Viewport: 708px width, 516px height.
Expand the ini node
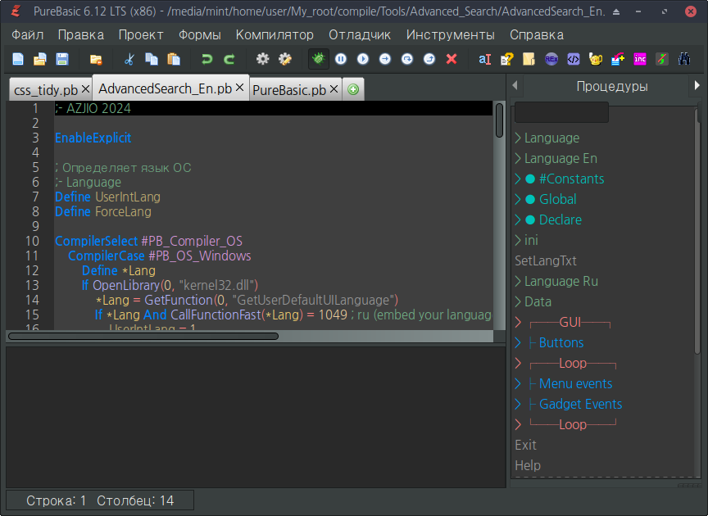pyautogui.click(x=518, y=240)
